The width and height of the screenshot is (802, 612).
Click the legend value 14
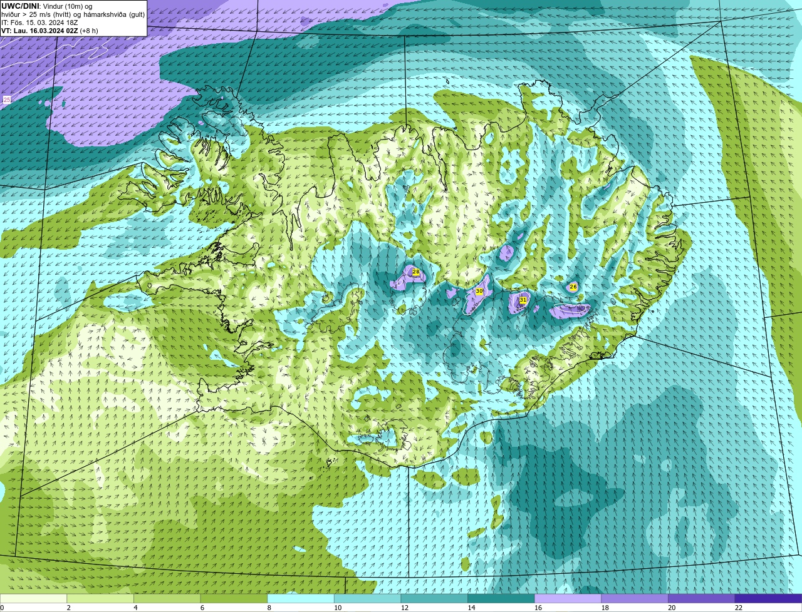click(471, 608)
